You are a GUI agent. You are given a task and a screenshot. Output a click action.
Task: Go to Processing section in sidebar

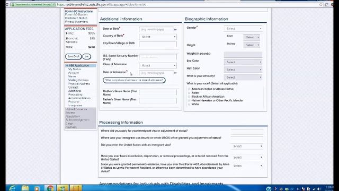75,94
